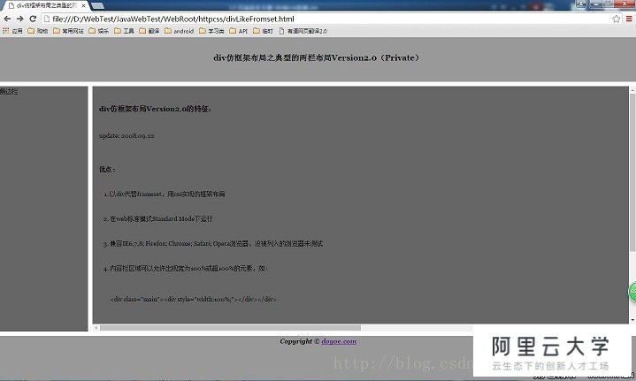
Task: Open the 工具 bookmark folder
Action: [x=124, y=31]
